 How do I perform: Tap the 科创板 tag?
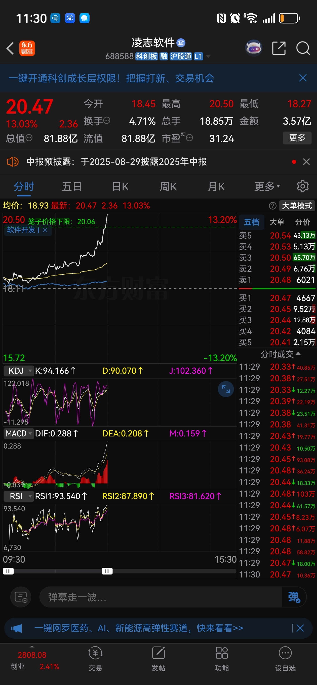pos(146,56)
